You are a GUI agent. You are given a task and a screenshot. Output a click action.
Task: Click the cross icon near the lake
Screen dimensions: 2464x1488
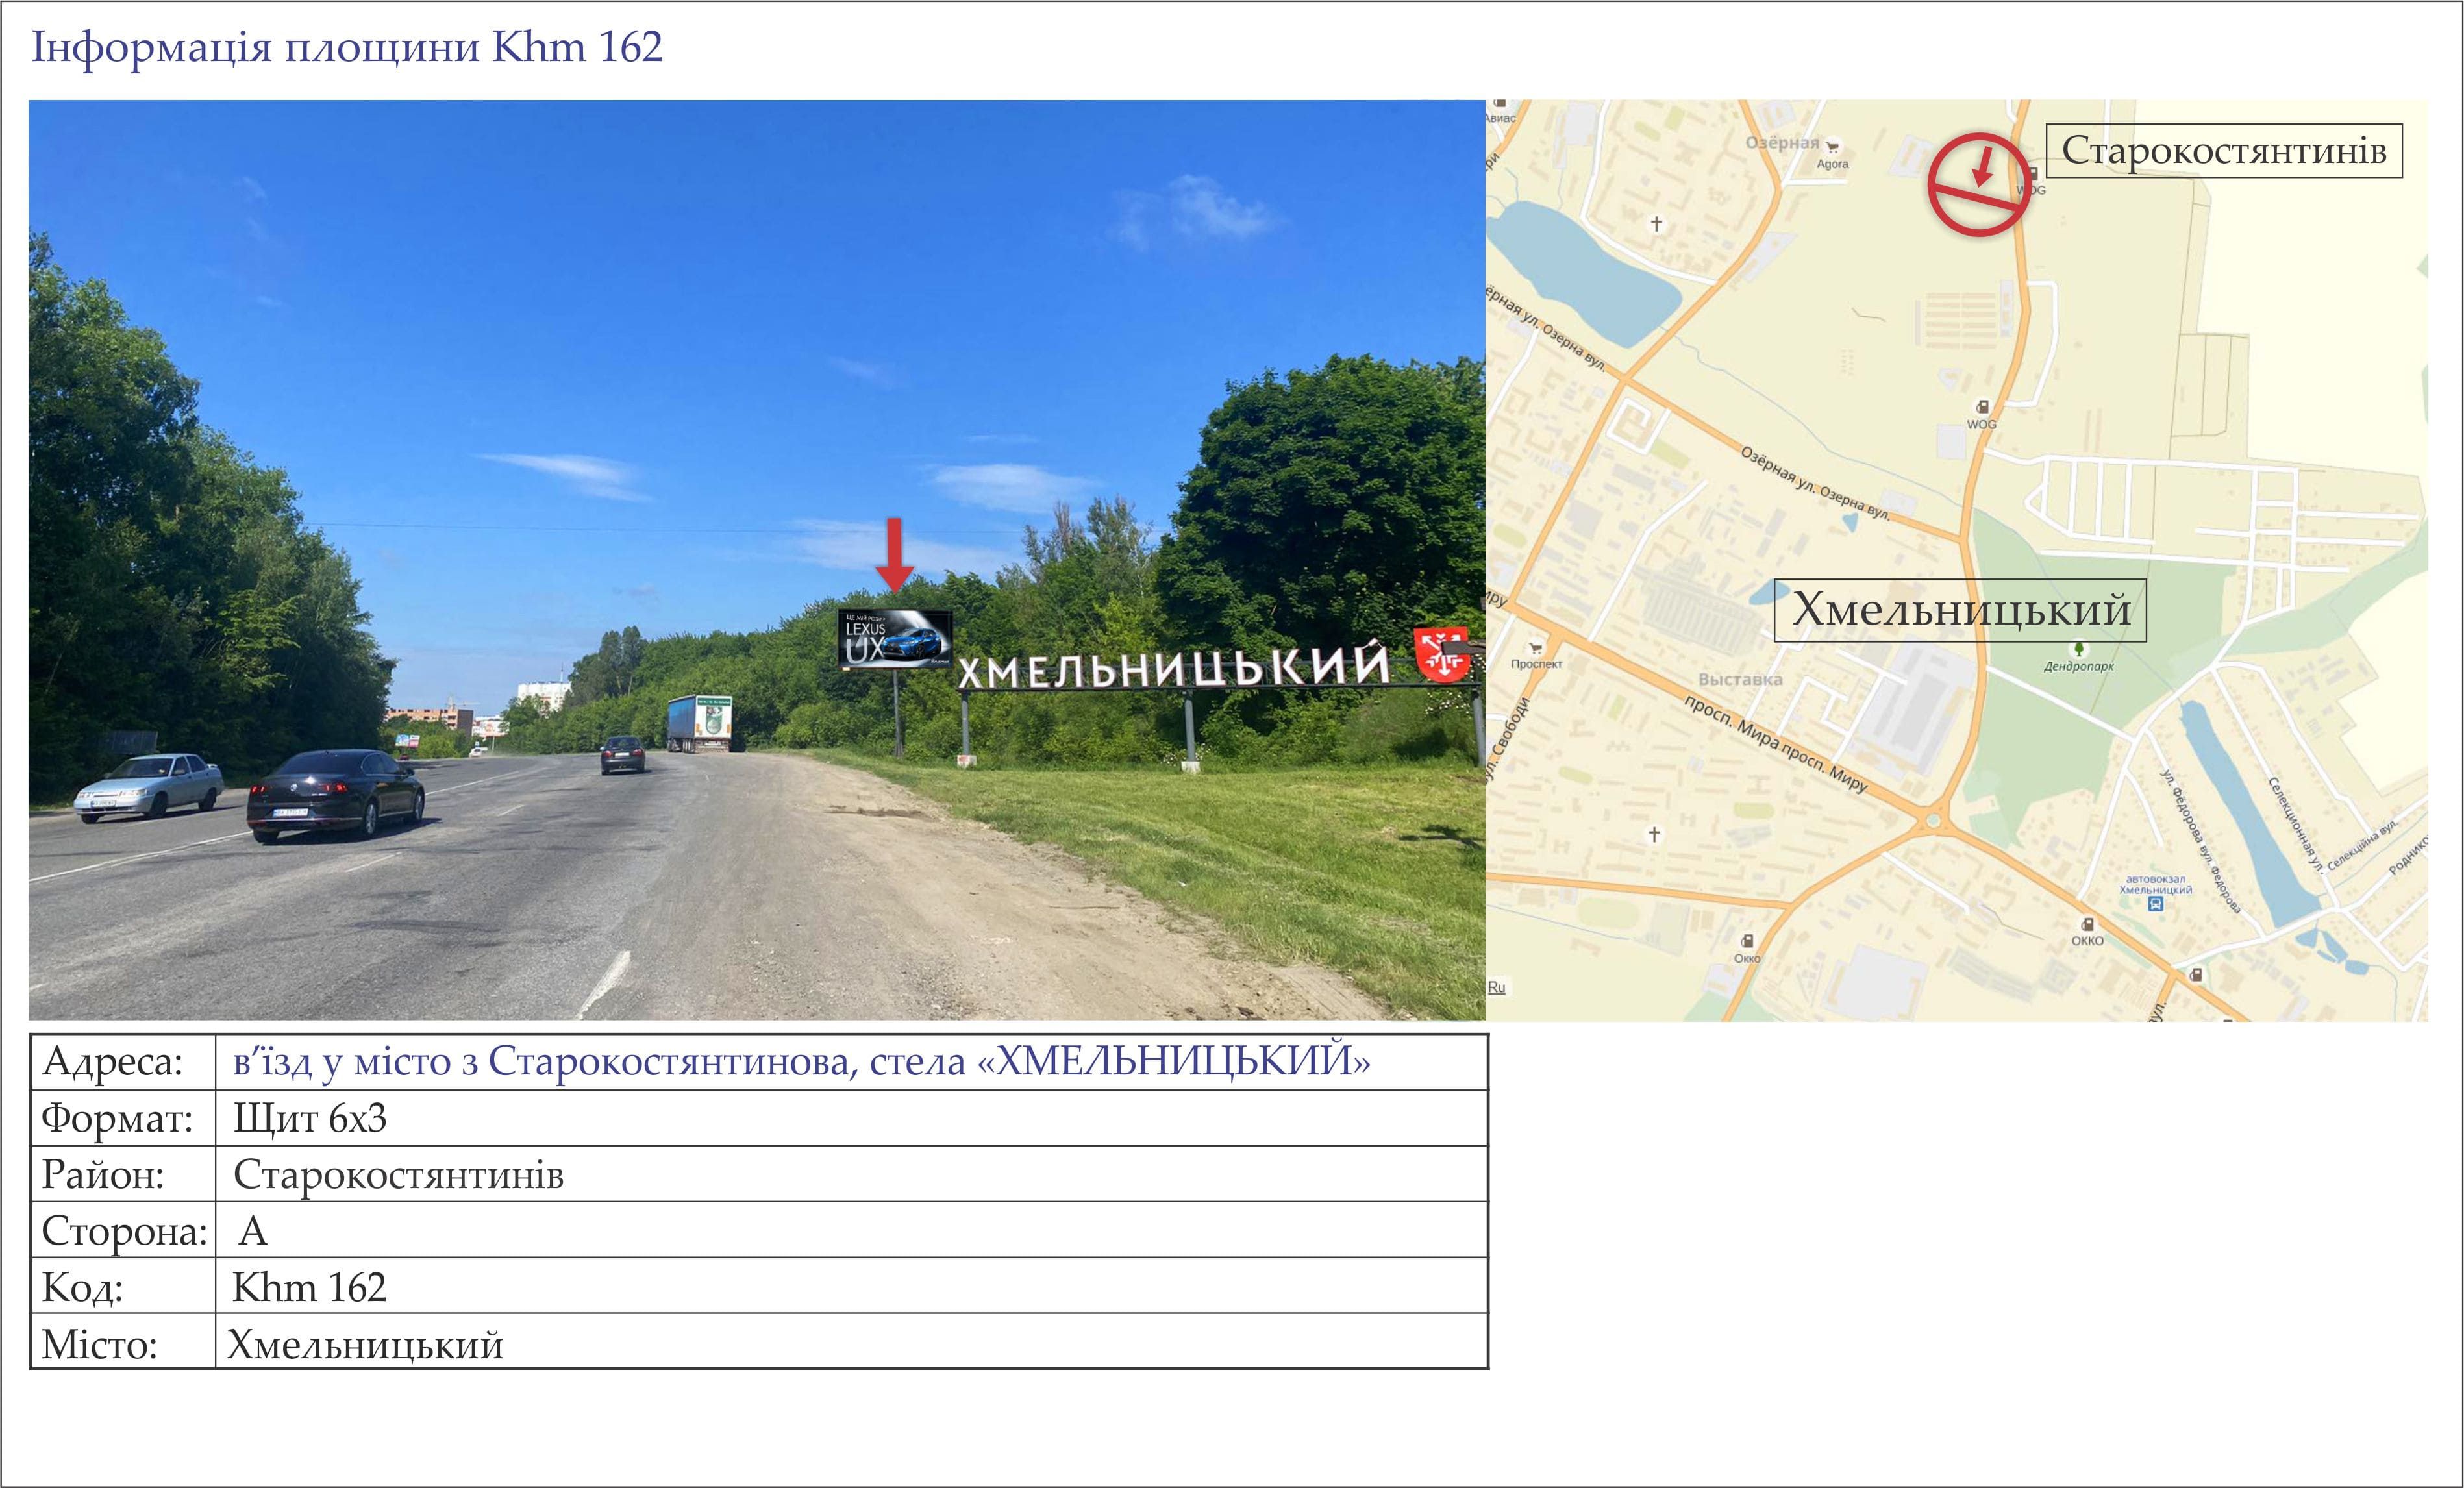pyautogui.click(x=1656, y=223)
